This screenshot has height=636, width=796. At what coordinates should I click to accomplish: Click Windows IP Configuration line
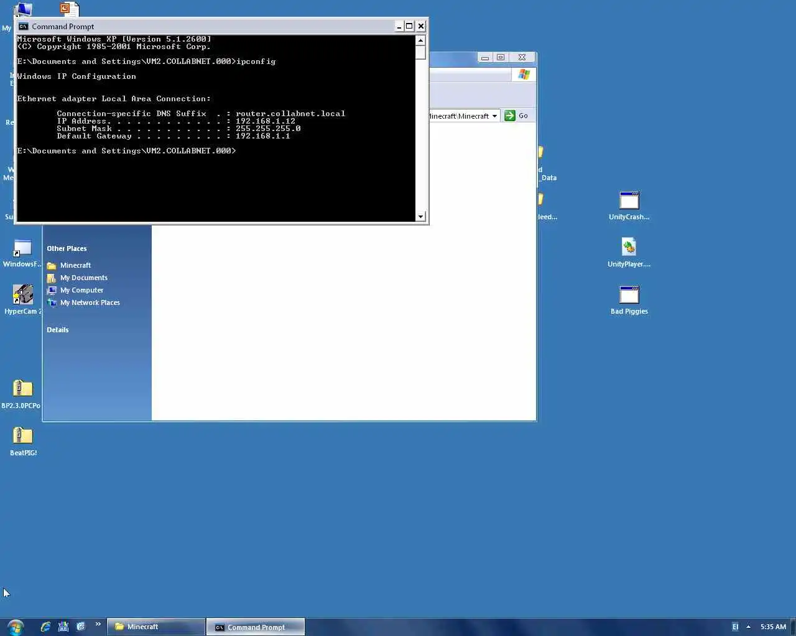click(76, 76)
